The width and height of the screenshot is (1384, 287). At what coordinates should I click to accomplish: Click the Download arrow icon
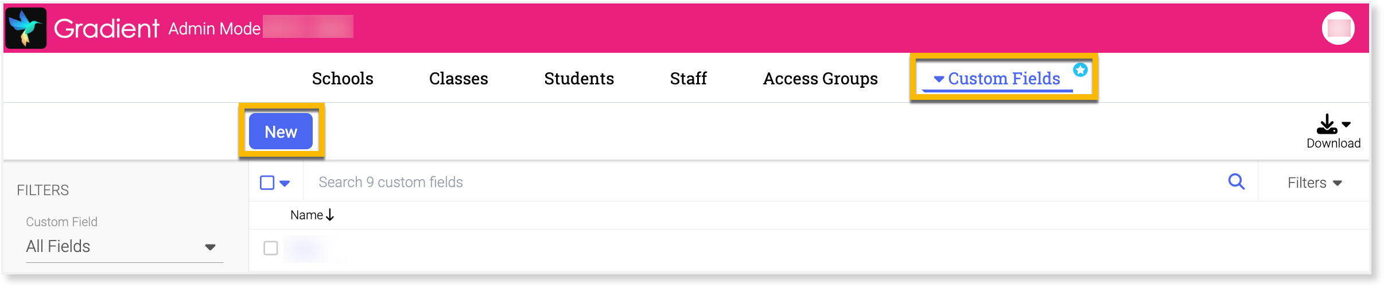[1327, 124]
